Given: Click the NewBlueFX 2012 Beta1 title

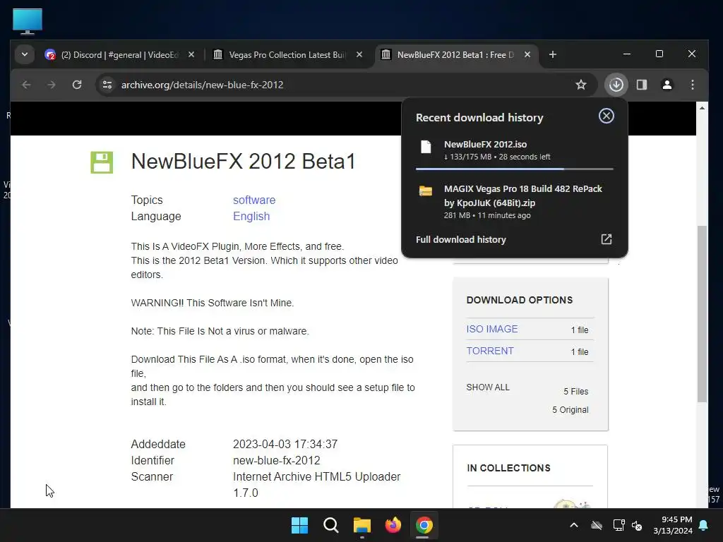Looking at the screenshot, I should (x=244, y=162).
